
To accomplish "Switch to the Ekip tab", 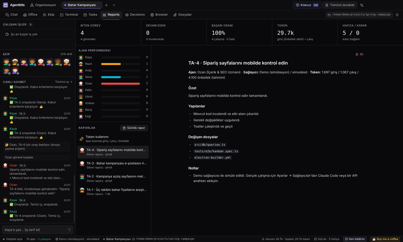I will (49, 15).
